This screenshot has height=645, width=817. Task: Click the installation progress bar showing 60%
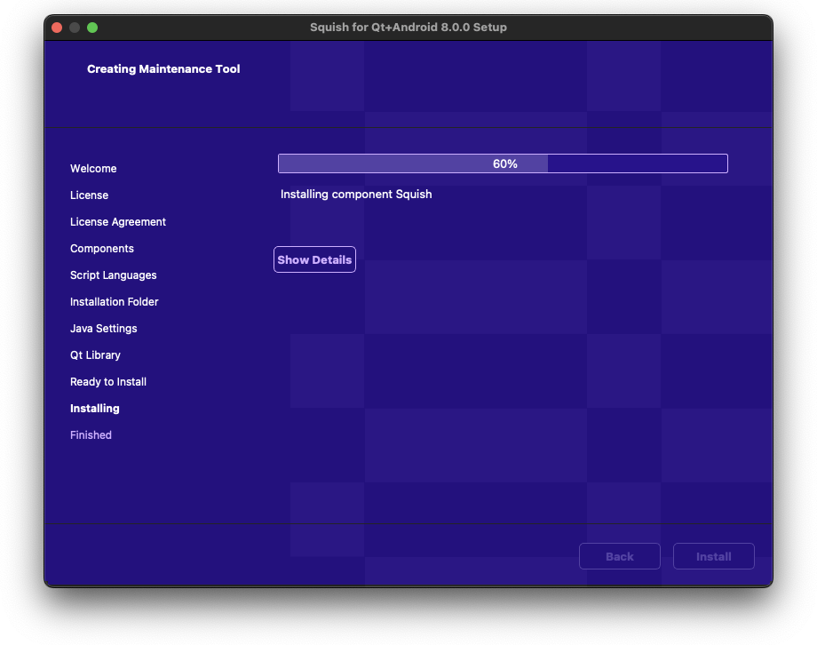(x=502, y=163)
